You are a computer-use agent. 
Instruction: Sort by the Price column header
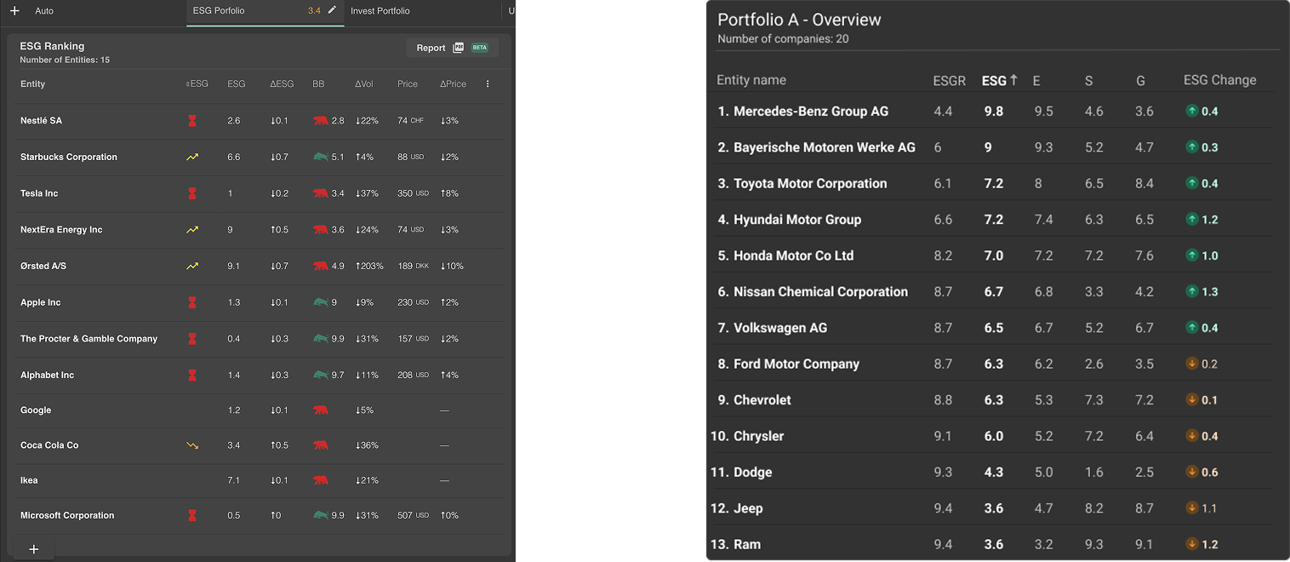[x=408, y=83]
